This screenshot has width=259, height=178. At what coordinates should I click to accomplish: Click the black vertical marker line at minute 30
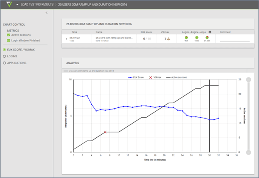(209, 116)
